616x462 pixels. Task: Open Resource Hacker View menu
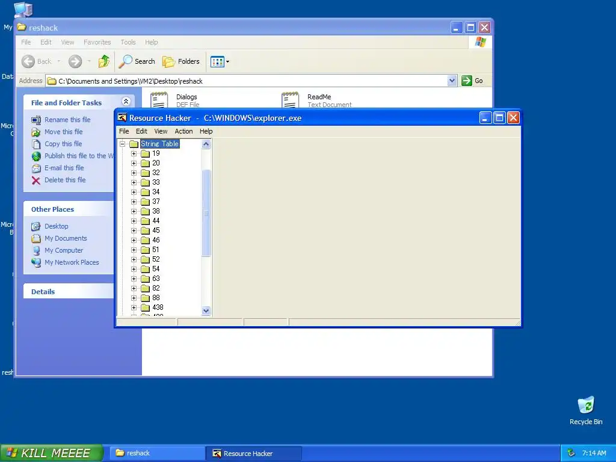[x=161, y=131]
